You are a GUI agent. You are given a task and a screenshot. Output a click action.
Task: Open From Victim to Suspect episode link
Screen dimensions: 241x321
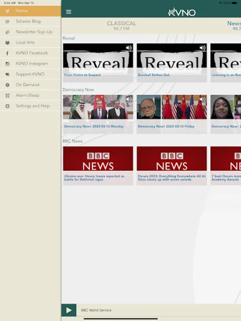(82, 75)
